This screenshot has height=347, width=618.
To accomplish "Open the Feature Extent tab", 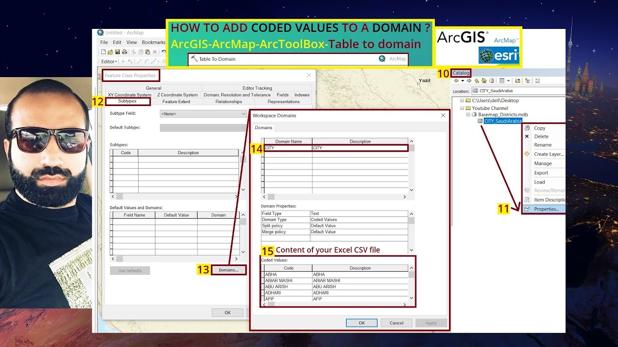I will click(176, 102).
